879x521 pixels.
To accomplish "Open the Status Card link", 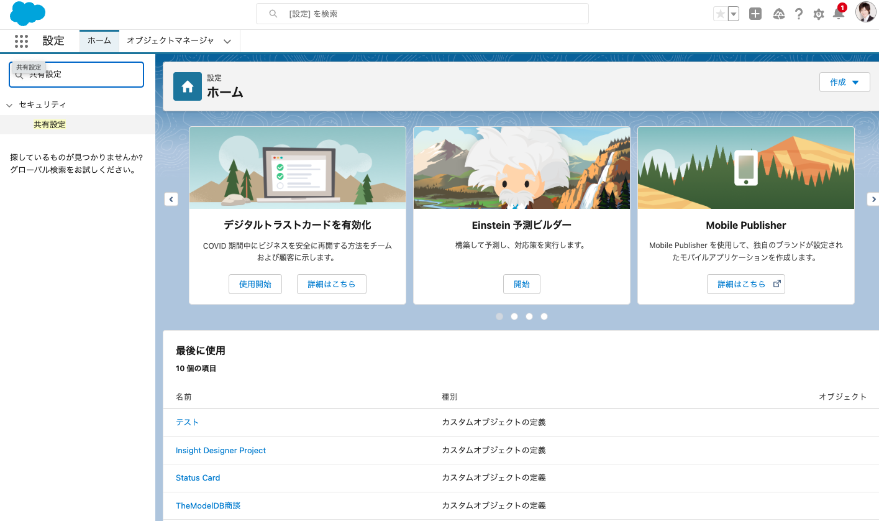I will pyautogui.click(x=198, y=478).
